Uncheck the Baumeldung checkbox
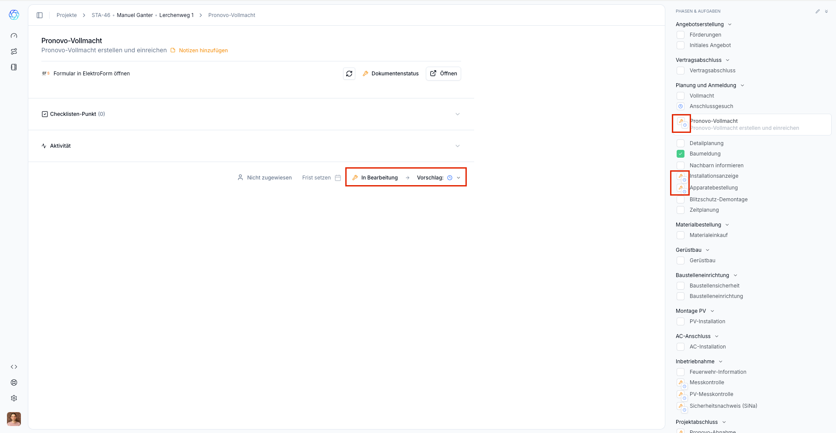 pyautogui.click(x=681, y=154)
